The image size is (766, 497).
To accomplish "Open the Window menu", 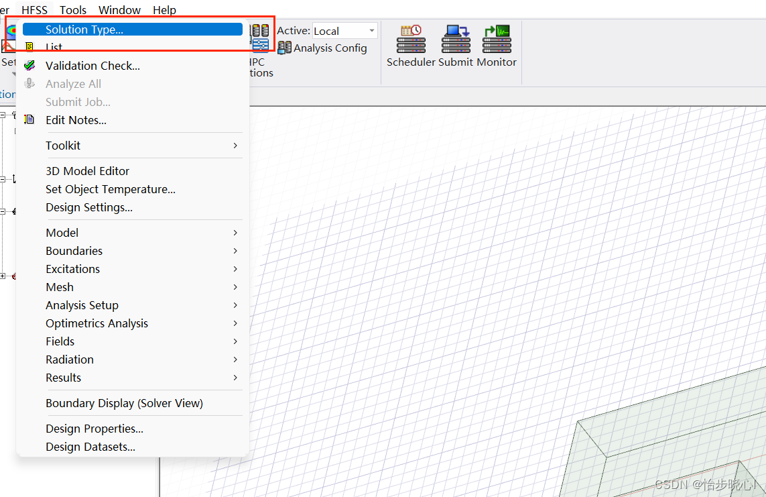I will click(119, 10).
